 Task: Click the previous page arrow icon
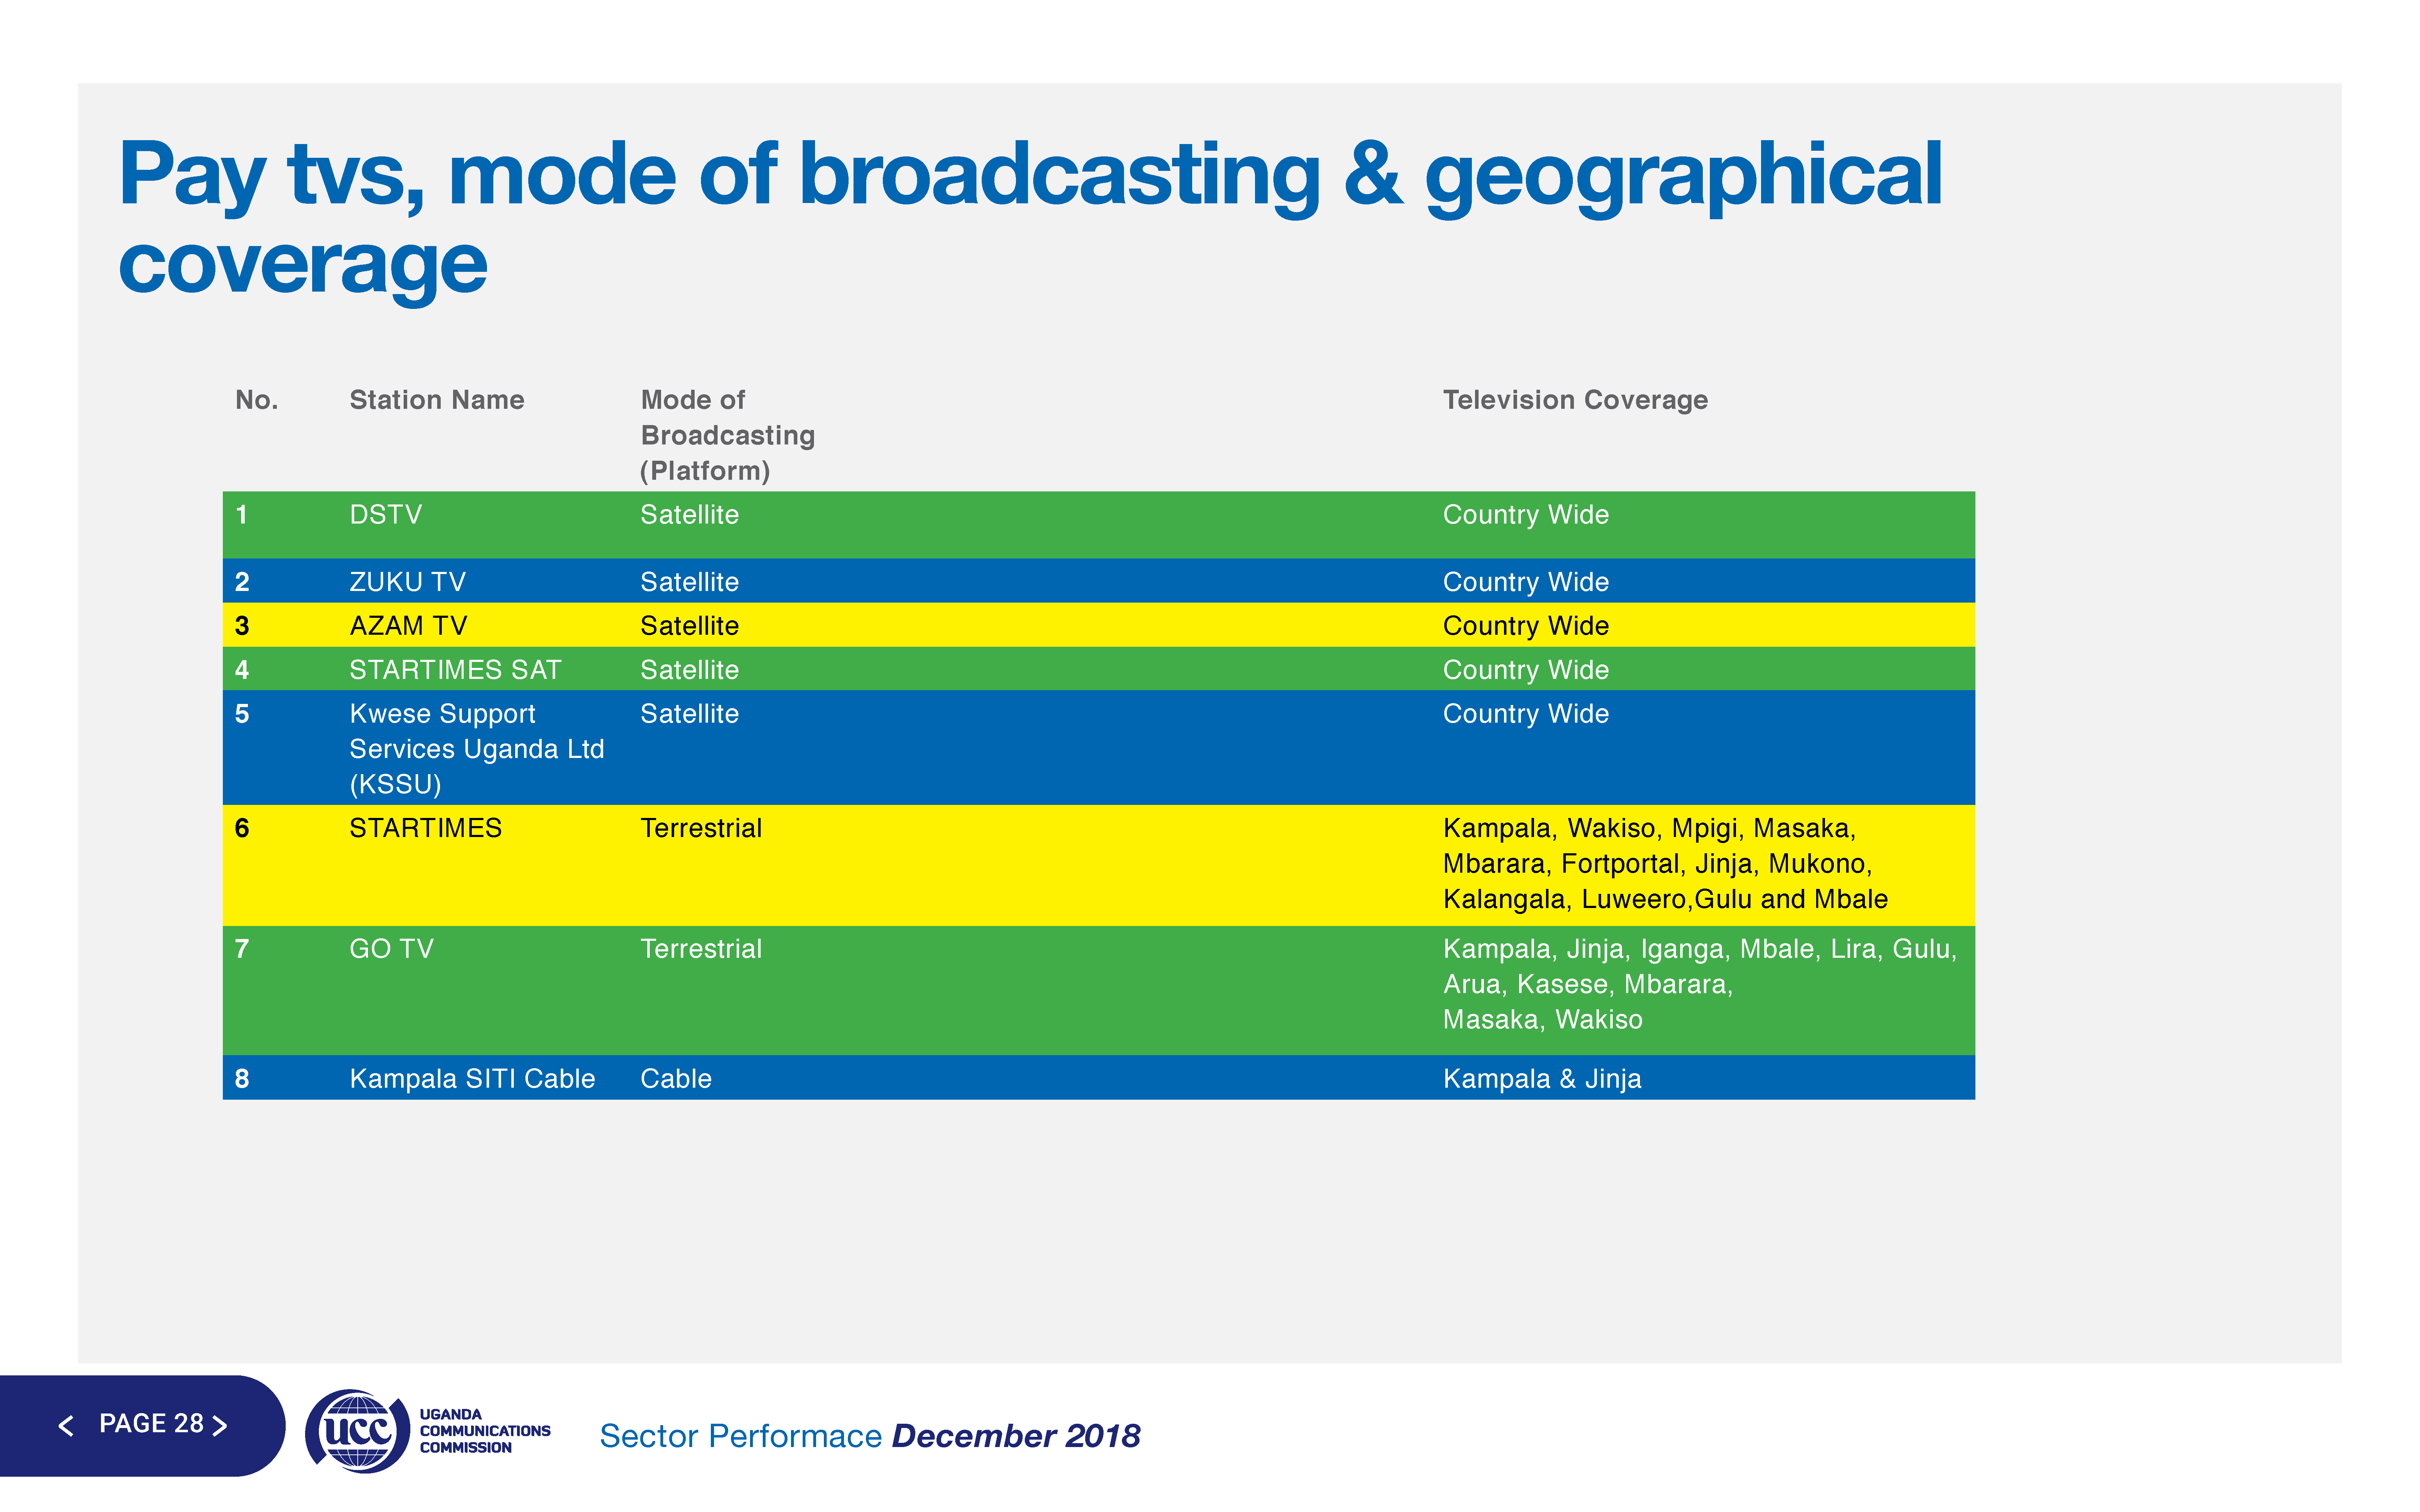(x=66, y=1425)
